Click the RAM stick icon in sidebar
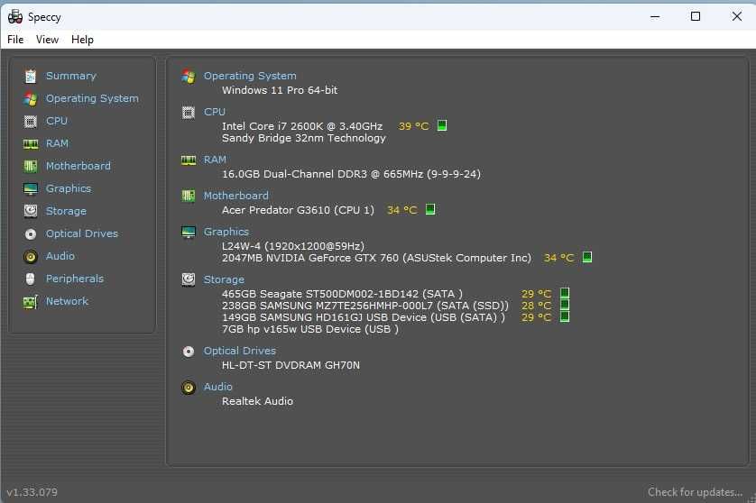 tap(31, 144)
